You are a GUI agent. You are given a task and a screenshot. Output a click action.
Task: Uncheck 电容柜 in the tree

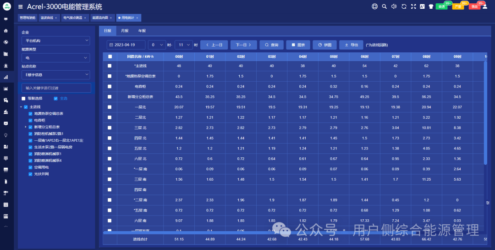[x=30, y=120]
